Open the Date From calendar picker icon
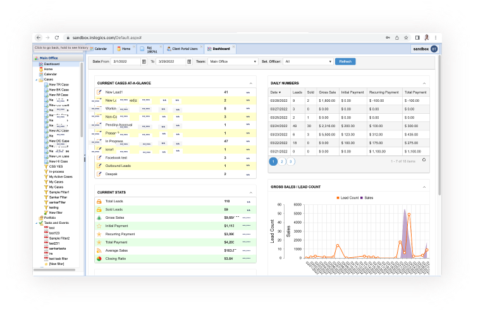The image size is (478, 313). point(144,61)
